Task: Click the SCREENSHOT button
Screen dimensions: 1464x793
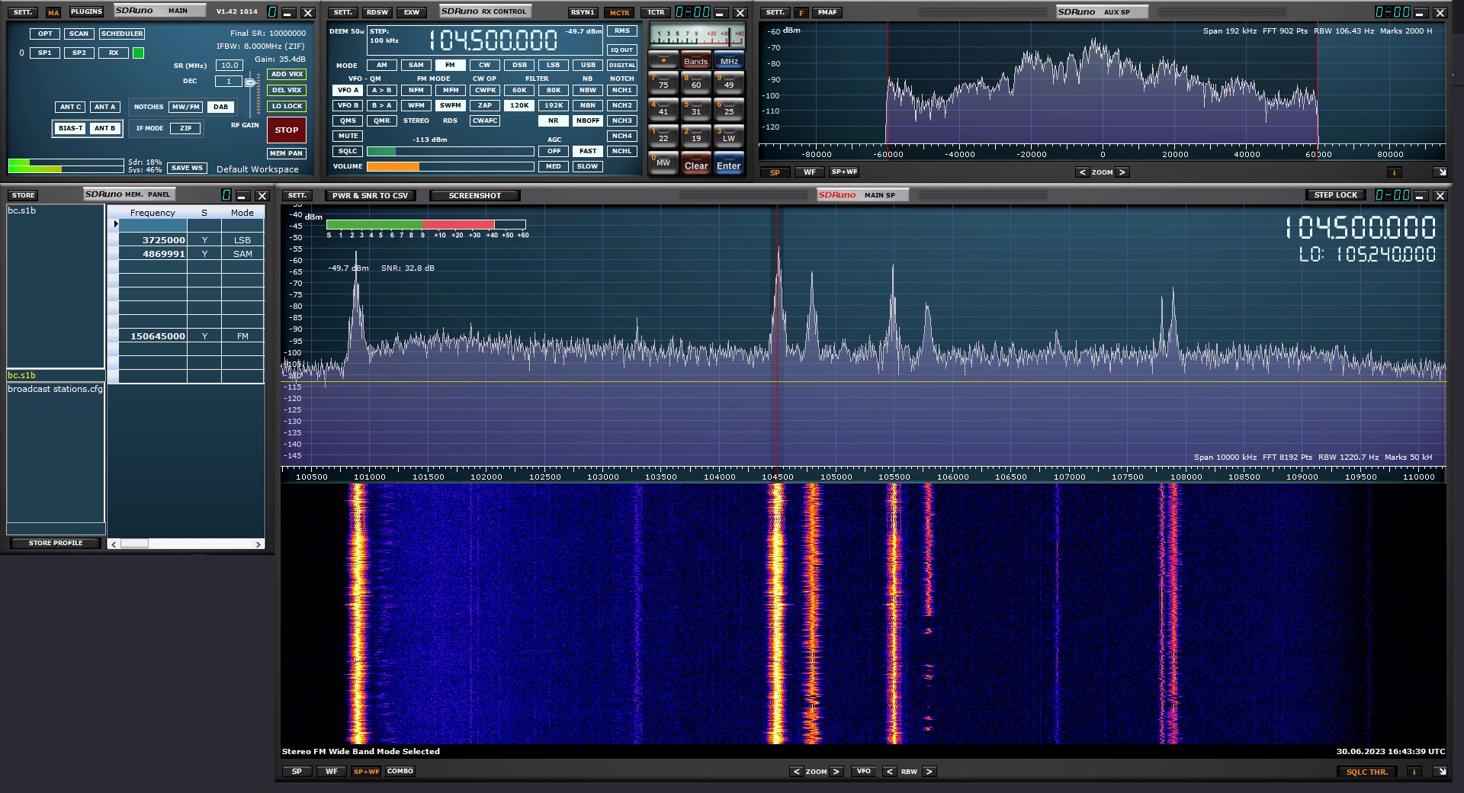Action: (x=475, y=196)
